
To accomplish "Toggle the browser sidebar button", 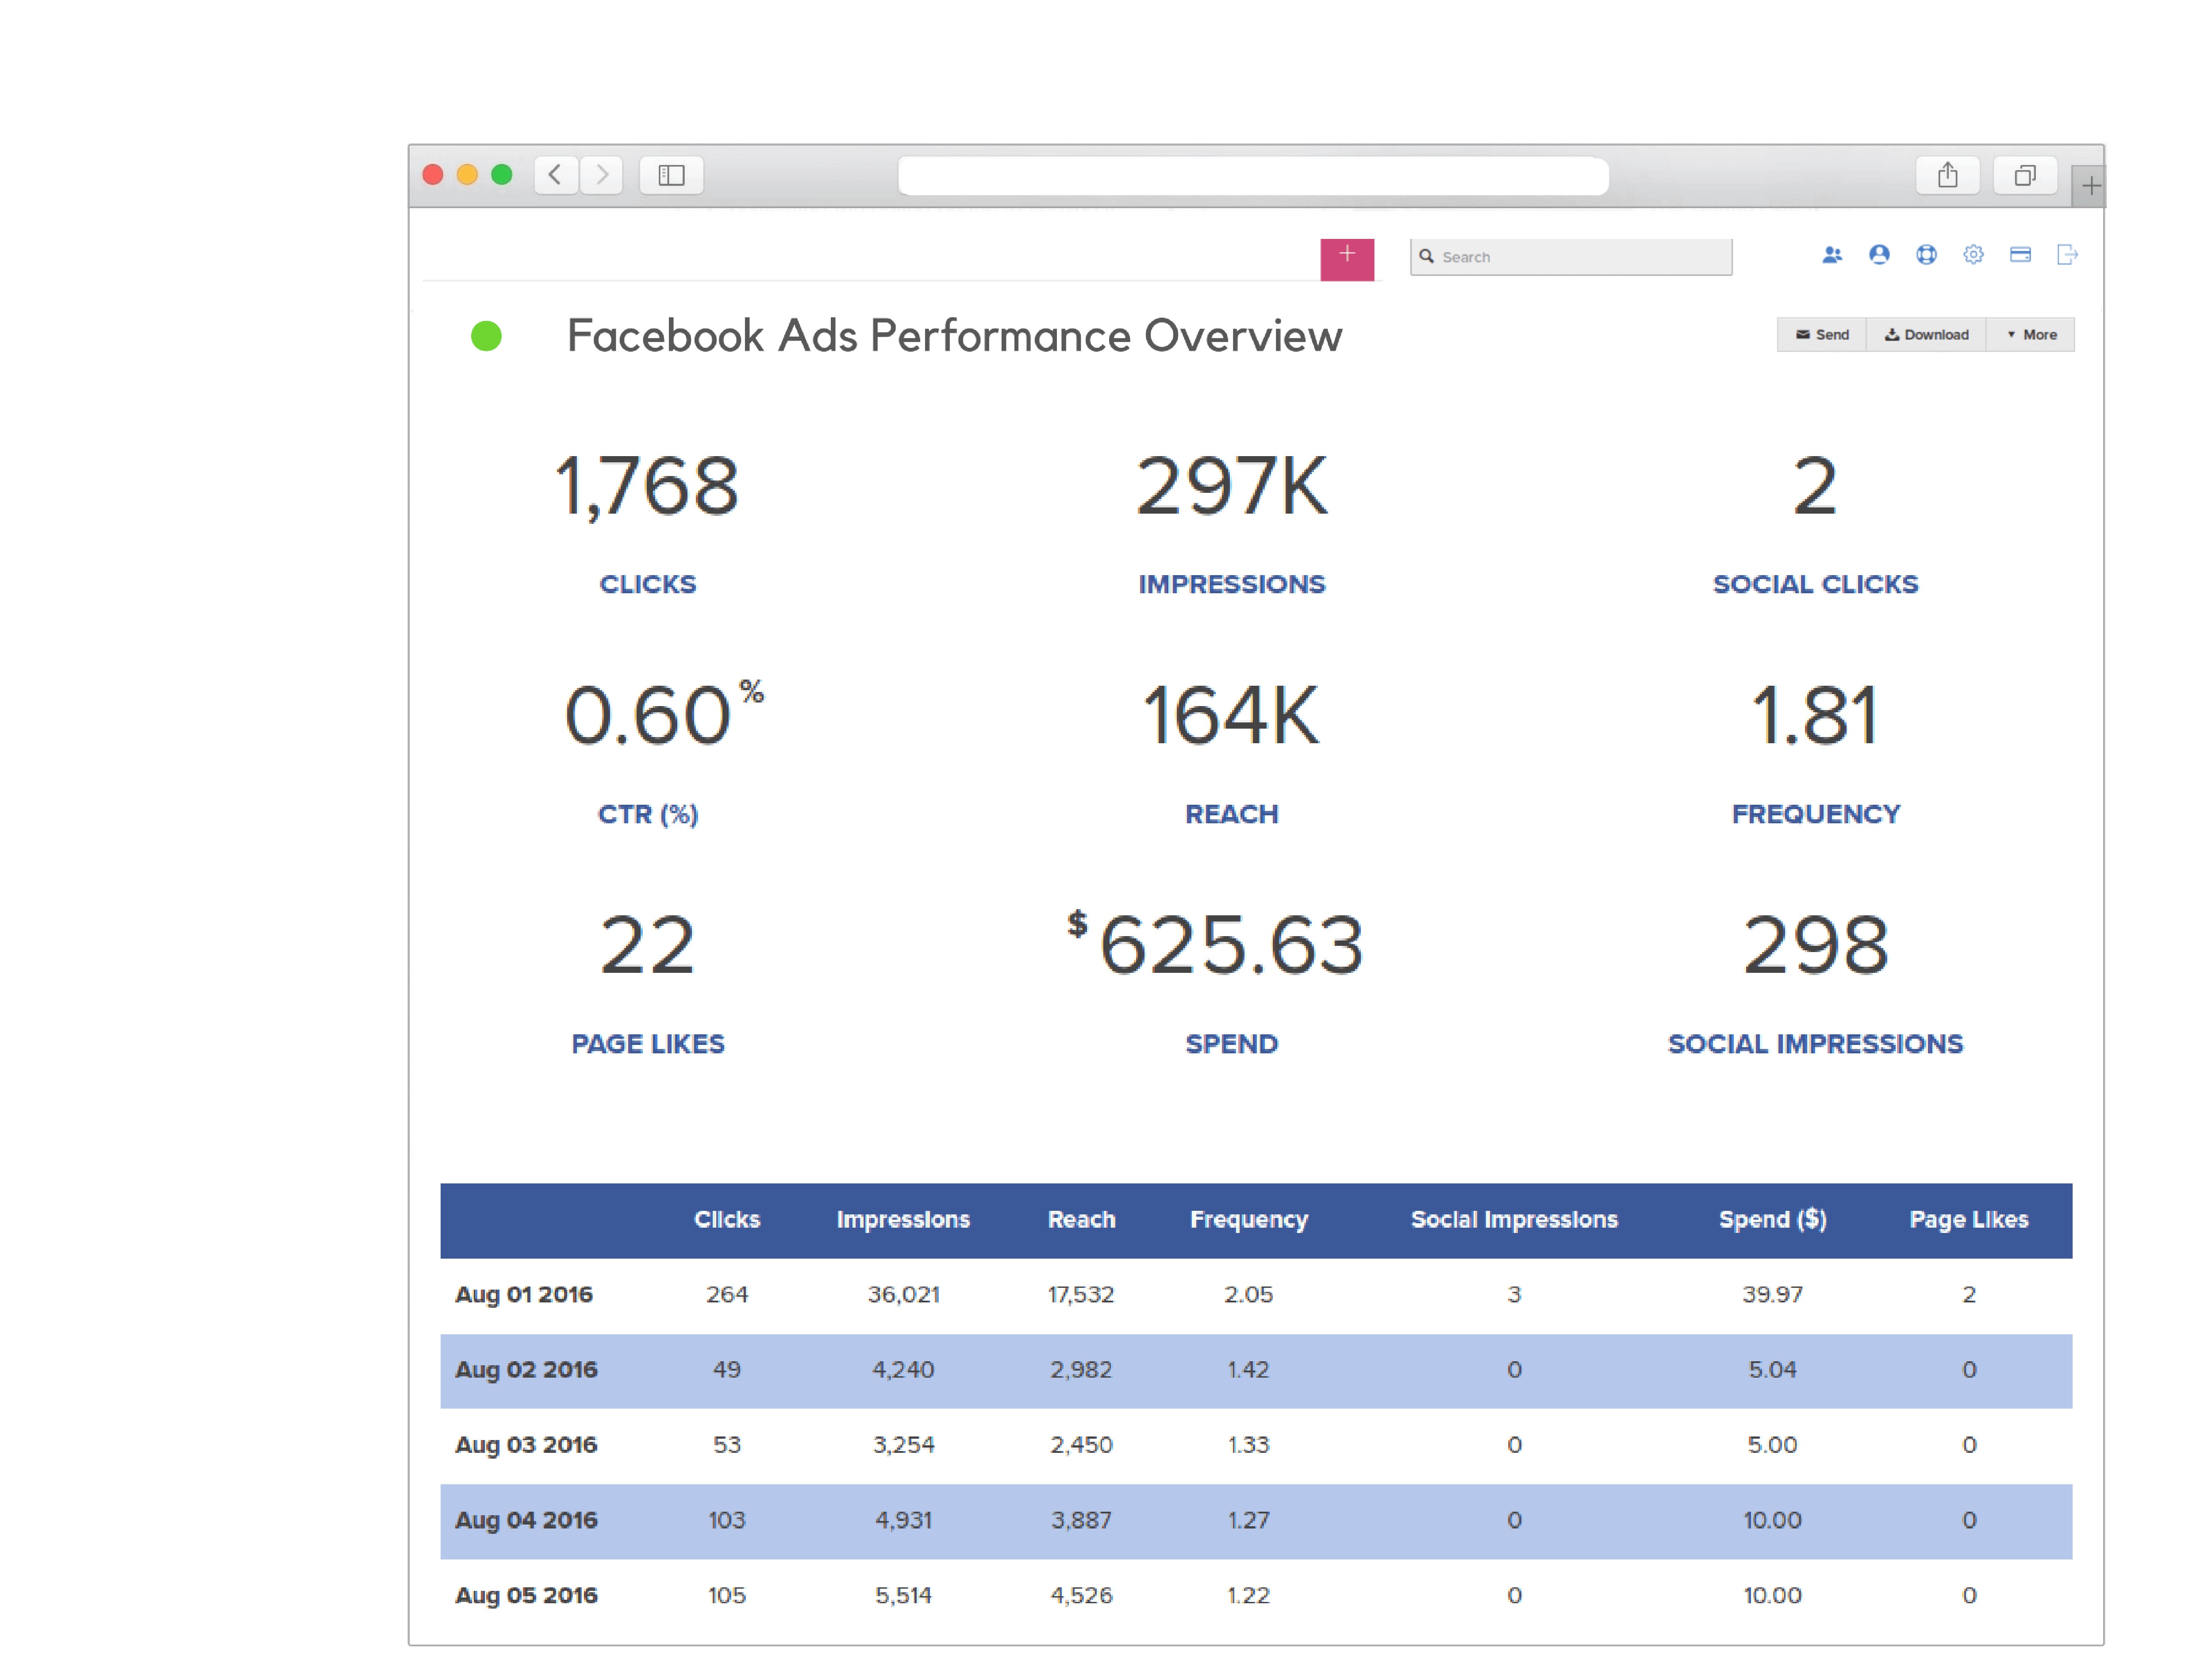I will (671, 175).
